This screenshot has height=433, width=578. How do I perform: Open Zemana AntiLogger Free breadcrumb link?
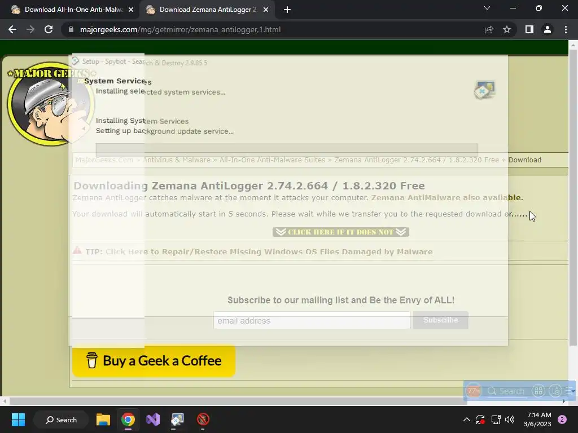pos(417,160)
